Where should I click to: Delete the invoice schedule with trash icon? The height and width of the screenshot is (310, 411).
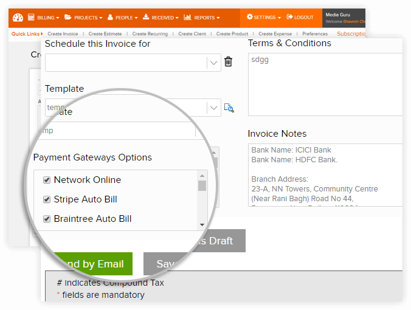tap(229, 62)
